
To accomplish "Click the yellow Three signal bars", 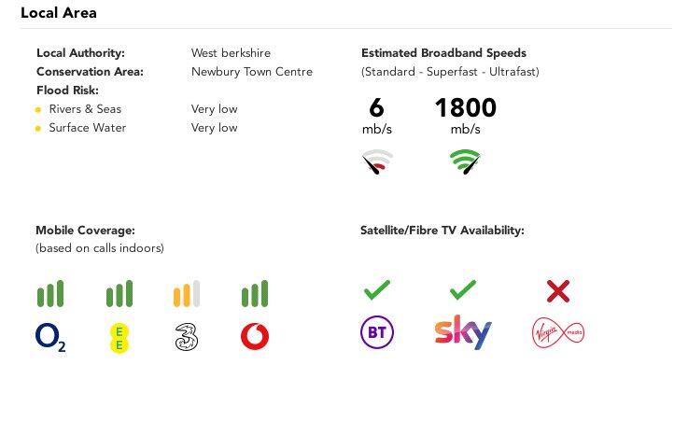I will (187, 294).
